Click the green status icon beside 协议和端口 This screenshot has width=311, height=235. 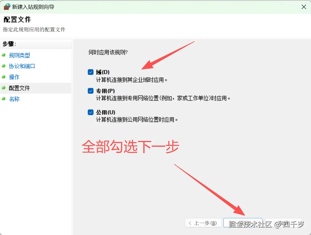coord(4,66)
